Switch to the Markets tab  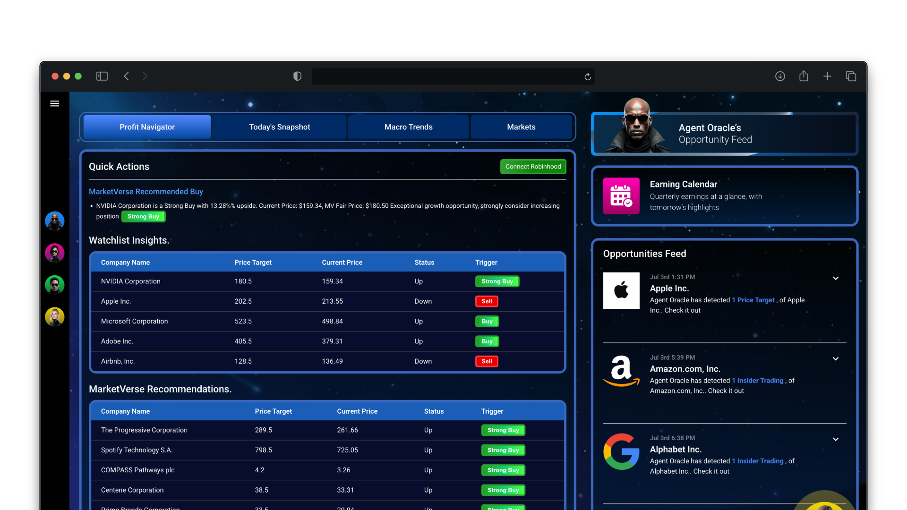tap(521, 127)
